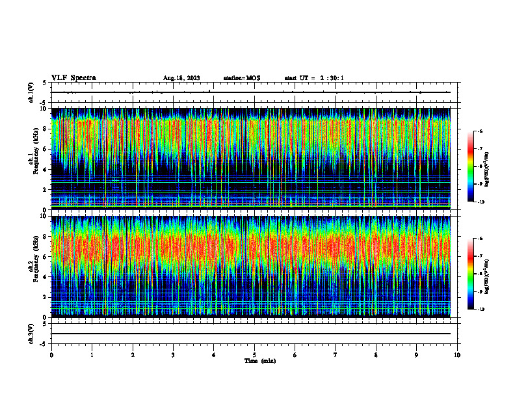Click the "VLF Spectra" plot title

tap(73, 78)
